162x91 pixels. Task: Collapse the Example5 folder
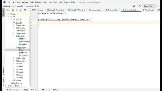(14, 36)
